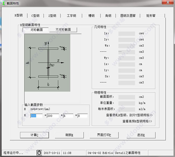Click the Ix result field
The image size is (175, 157).
point(127,34)
